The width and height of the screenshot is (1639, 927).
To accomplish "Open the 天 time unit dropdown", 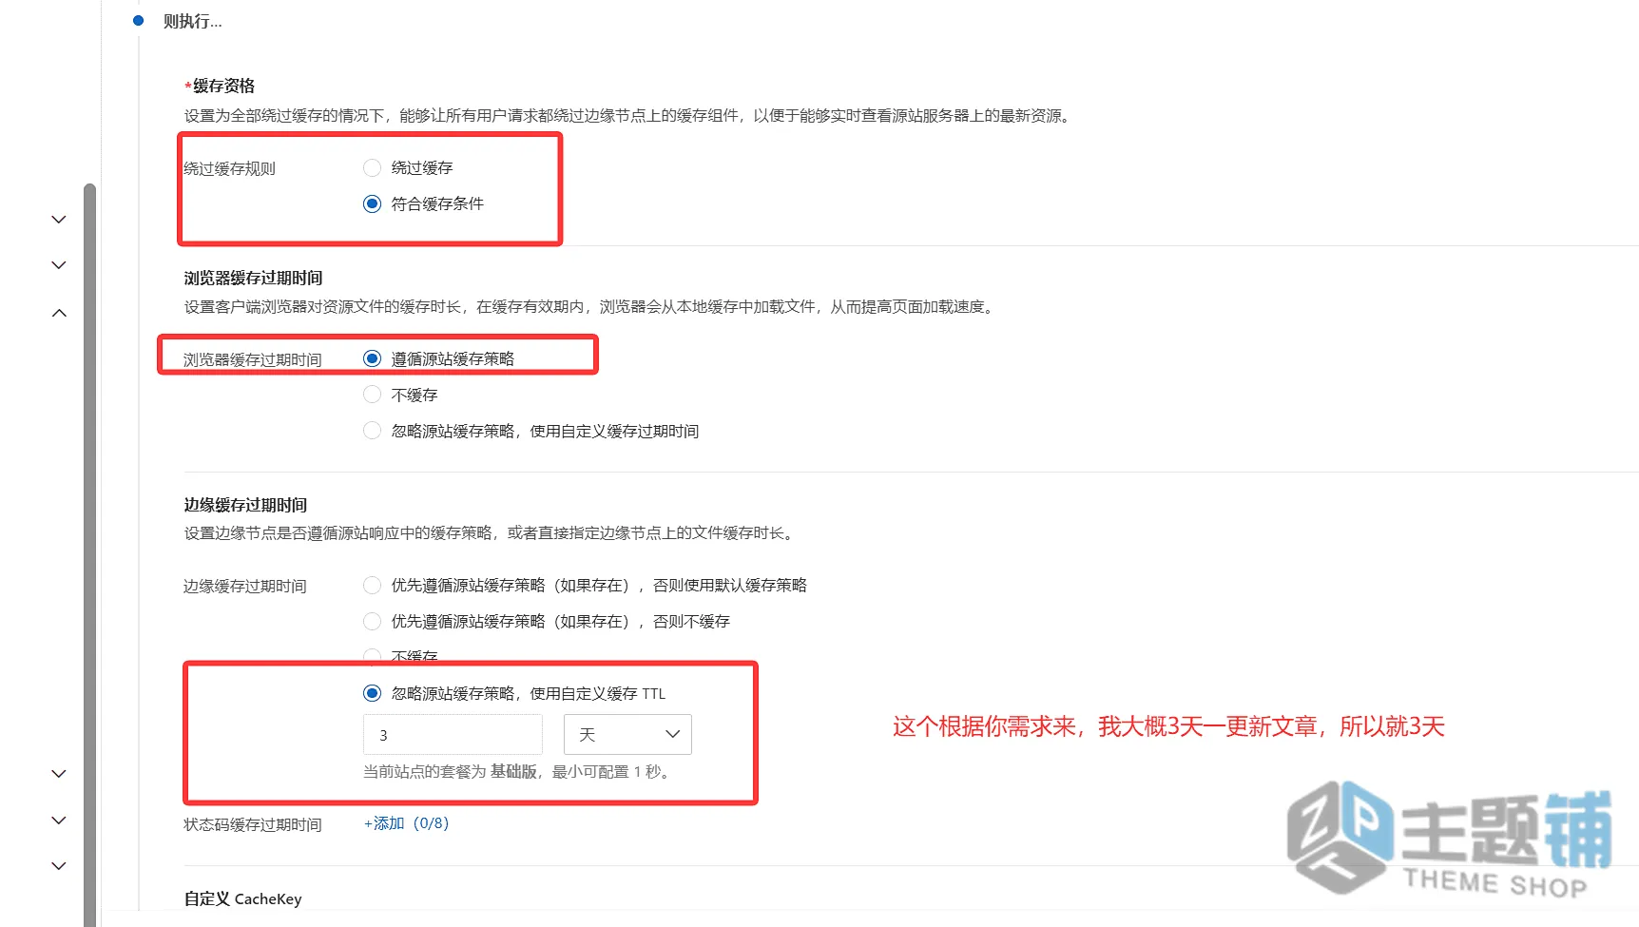I will tap(627, 735).
